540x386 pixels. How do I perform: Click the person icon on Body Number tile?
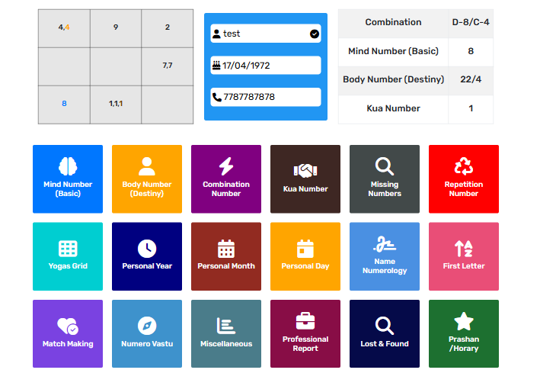point(147,167)
